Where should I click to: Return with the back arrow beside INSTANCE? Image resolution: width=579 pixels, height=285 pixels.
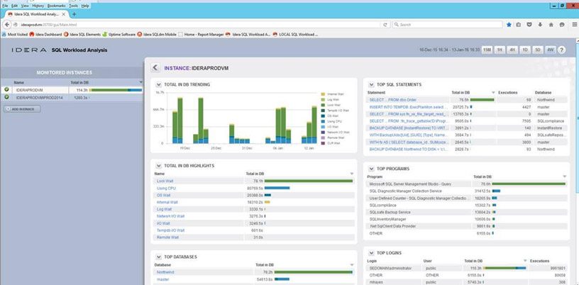point(155,68)
